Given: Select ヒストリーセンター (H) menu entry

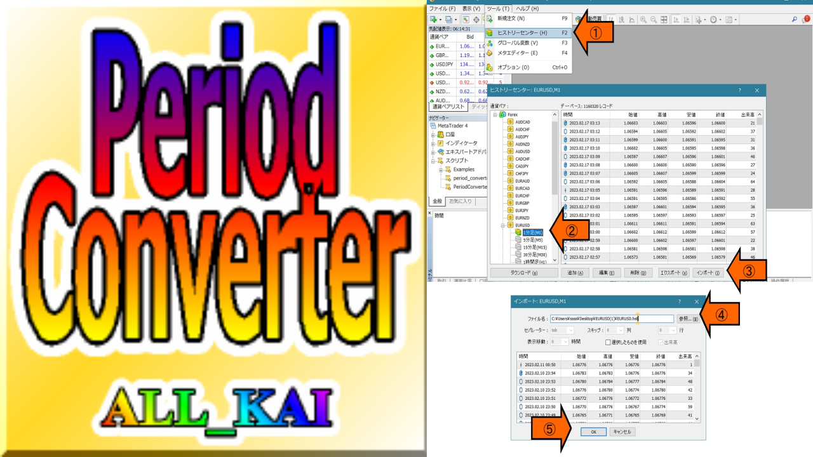Looking at the screenshot, I should tap(528, 33).
